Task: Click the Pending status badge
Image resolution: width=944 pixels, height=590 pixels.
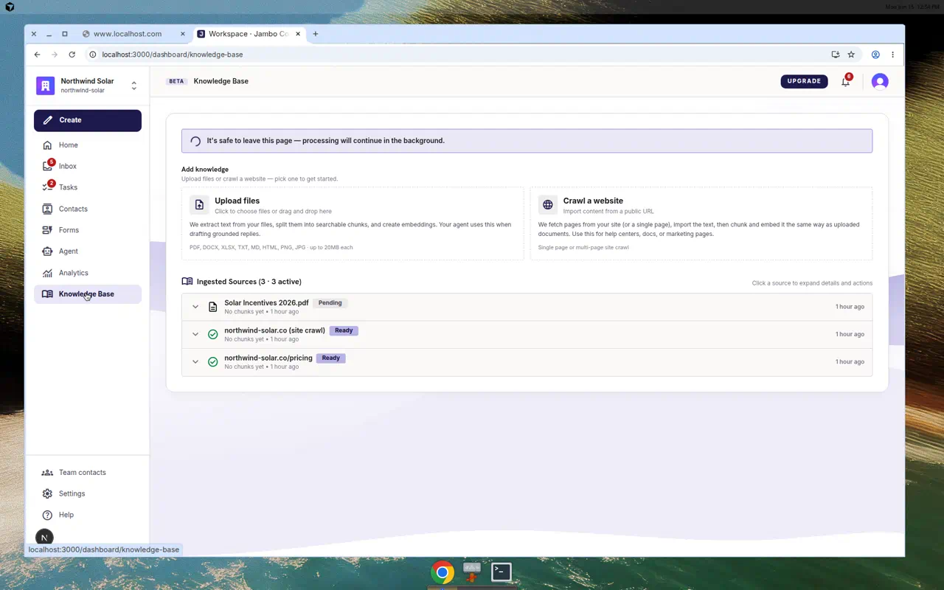Action: click(x=330, y=303)
